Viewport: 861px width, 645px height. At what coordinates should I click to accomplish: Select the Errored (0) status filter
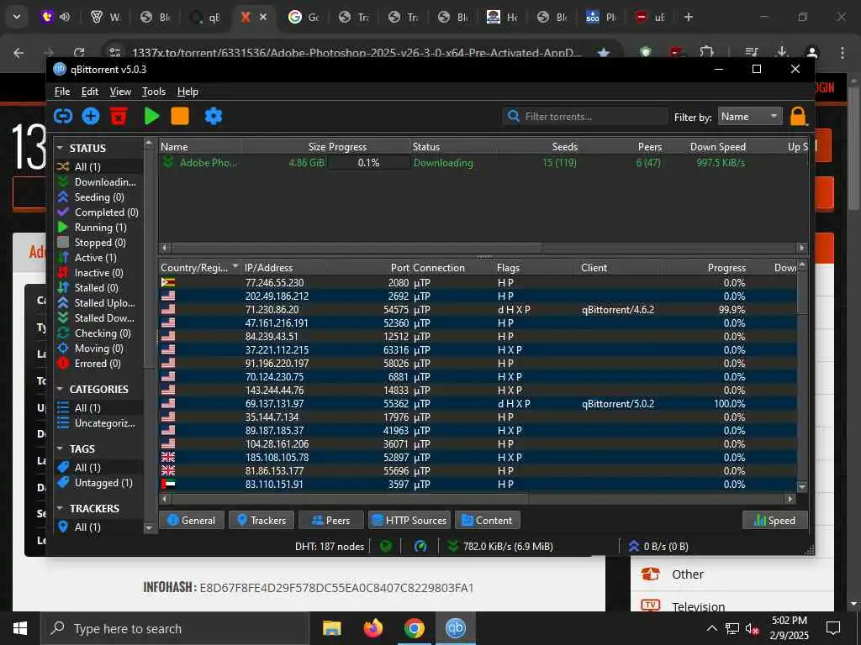(98, 363)
